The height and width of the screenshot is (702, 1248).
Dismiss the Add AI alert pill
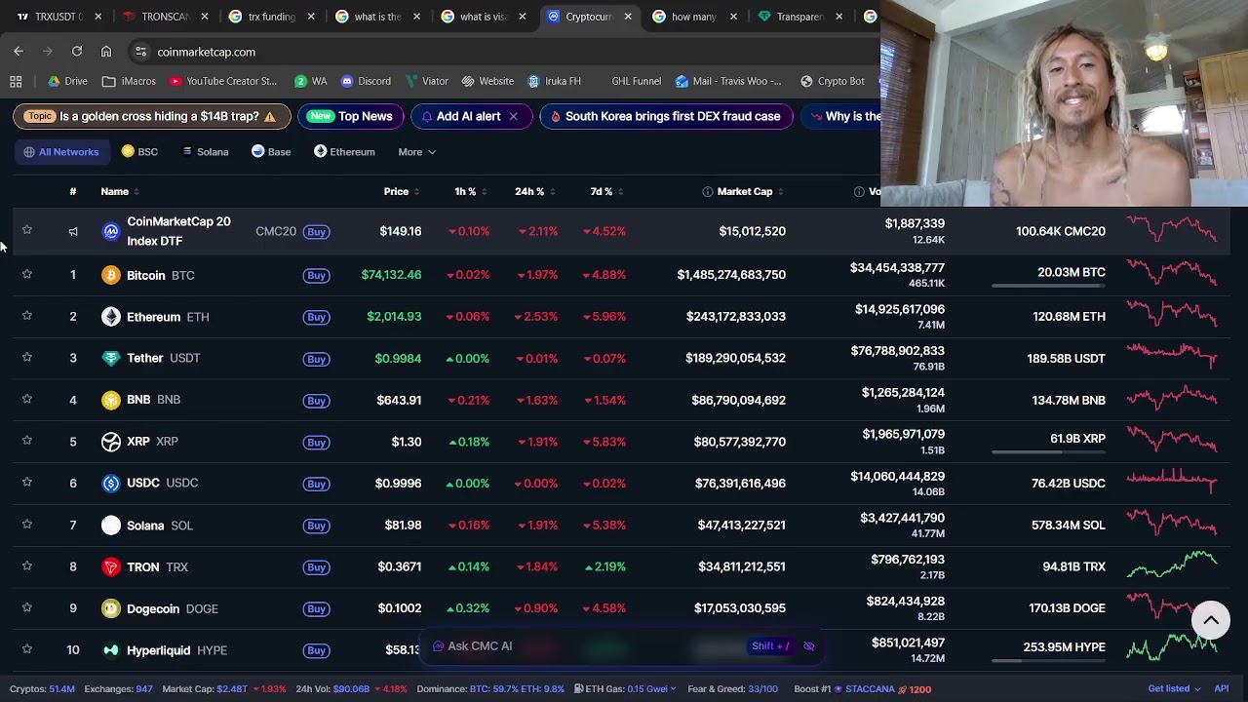[x=513, y=116]
